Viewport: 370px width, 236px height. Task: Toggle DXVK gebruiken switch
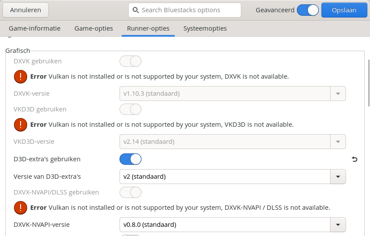[x=130, y=61]
